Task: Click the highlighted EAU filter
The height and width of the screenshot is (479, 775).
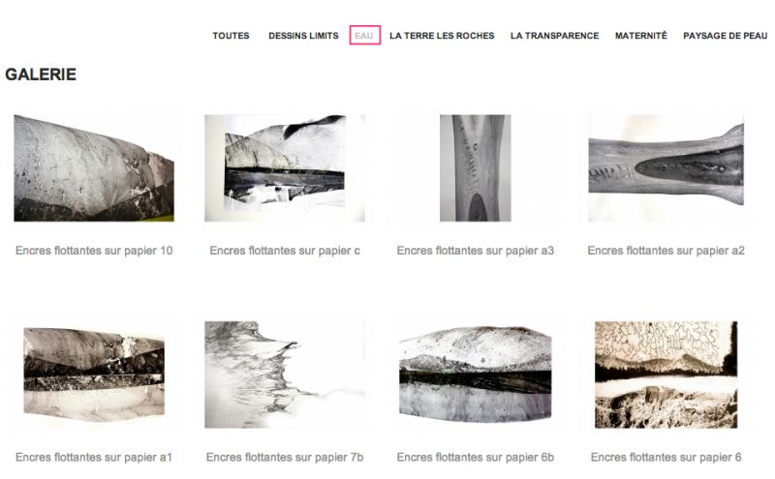Action: [x=364, y=35]
